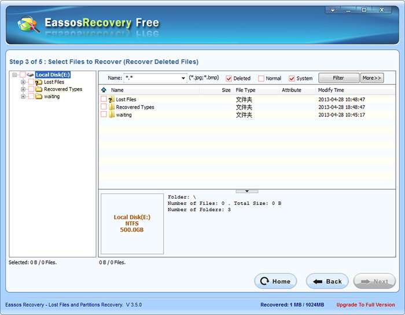Collapse the Local Disk(E:) tree node
The width and height of the screenshot is (405, 315).
[14, 75]
